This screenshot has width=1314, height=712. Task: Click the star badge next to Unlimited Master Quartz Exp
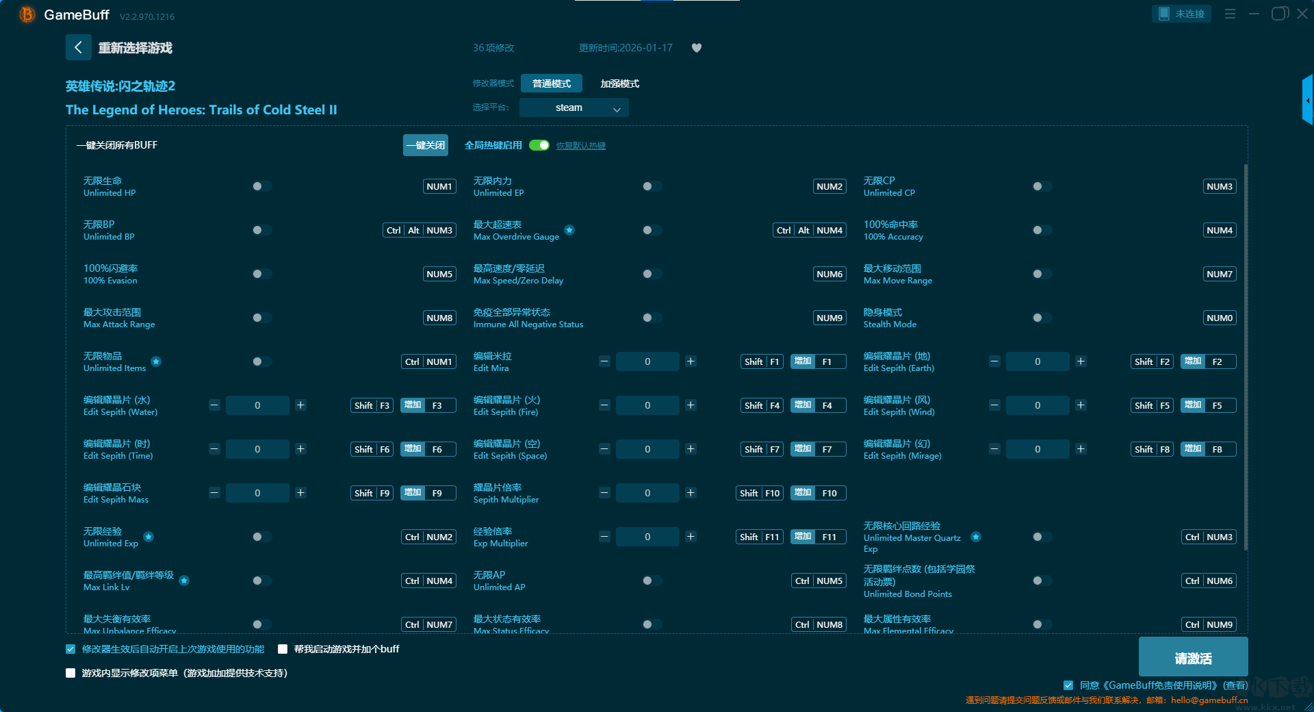click(x=976, y=537)
